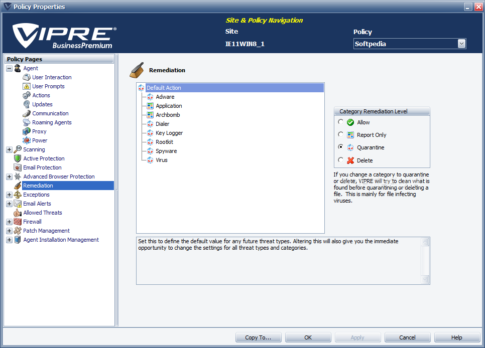Expand the Patch Management tree node
Image resolution: width=485 pixels, height=348 pixels.
pos(9,231)
